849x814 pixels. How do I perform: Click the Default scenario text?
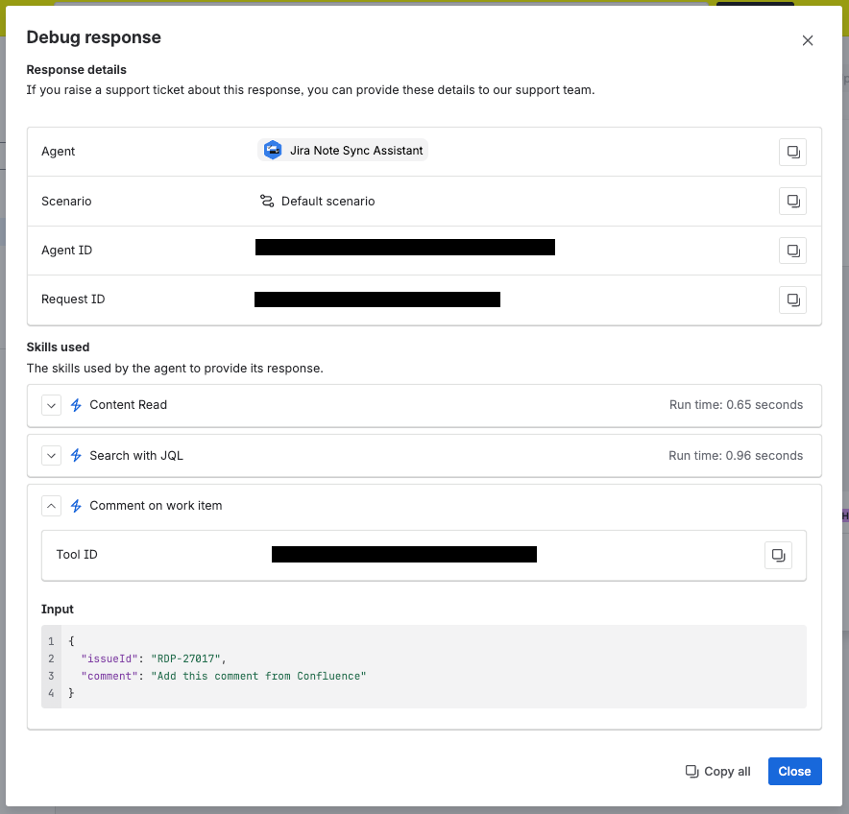[x=328, y=201]
